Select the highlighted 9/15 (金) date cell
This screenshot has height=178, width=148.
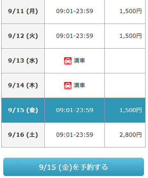tap(23, 110)
